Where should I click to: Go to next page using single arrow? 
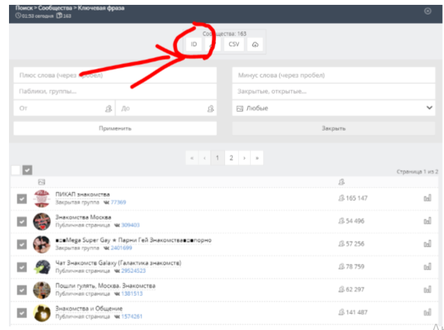pyautogui.click(x=244, y=158)
